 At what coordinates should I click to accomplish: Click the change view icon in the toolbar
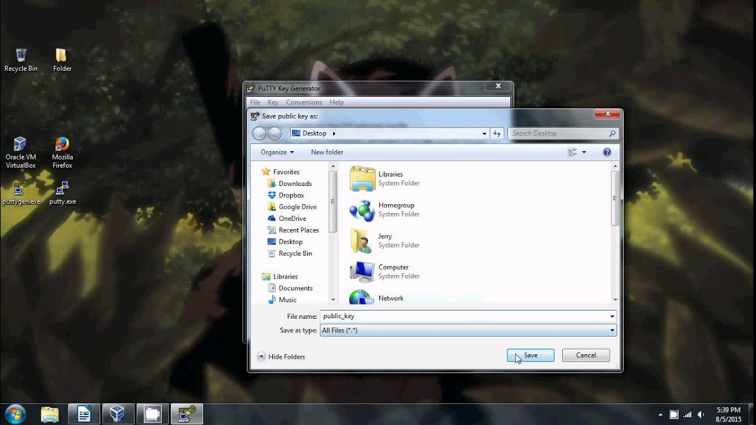tap(572, 152)
